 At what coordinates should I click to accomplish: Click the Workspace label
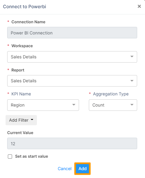[22, 46]
